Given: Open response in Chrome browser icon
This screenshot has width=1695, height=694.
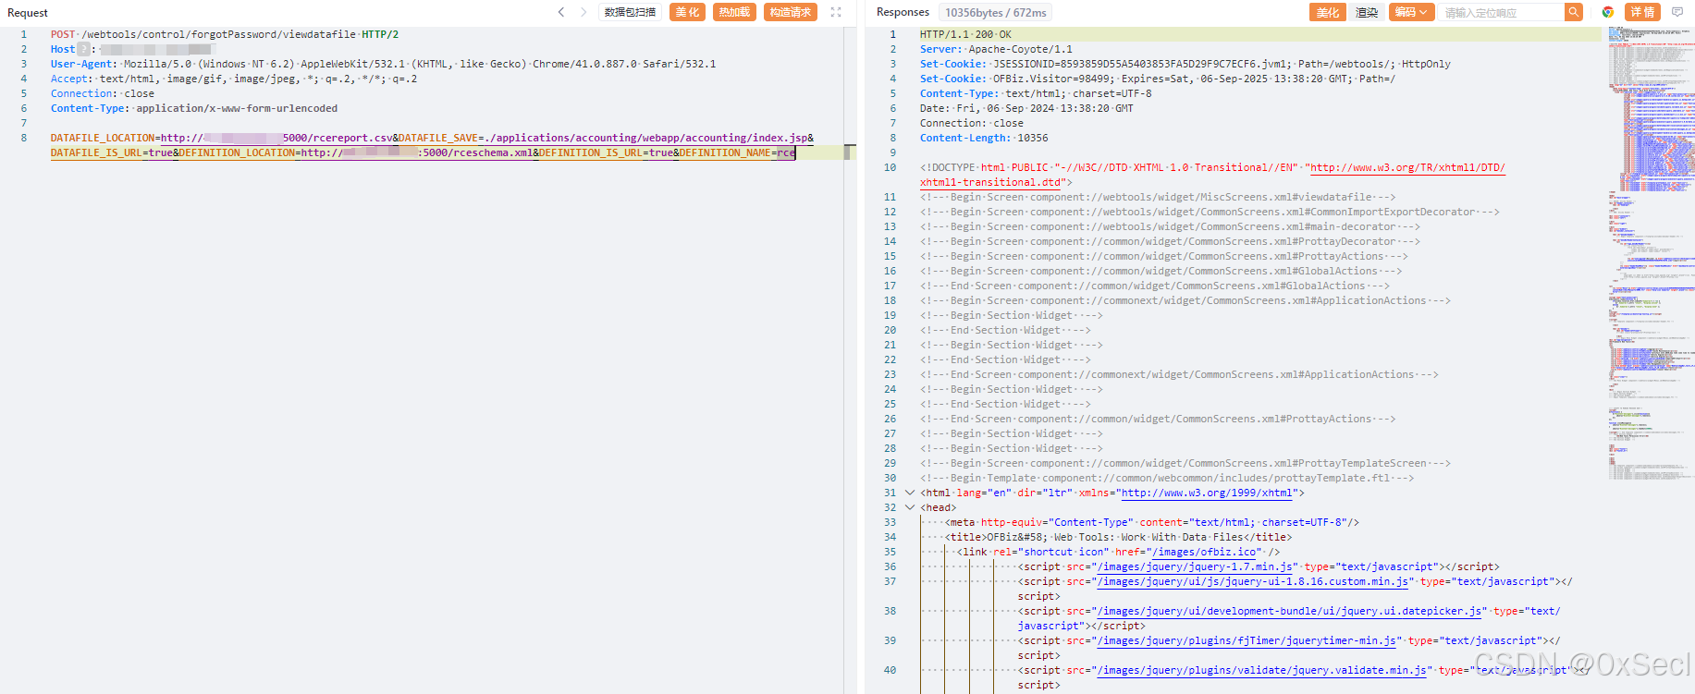Looking at the screenshot, I should (x=1608, y=12).
